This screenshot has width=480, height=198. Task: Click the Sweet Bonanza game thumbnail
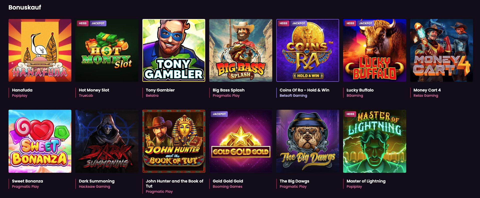click(x=40, y=141)
